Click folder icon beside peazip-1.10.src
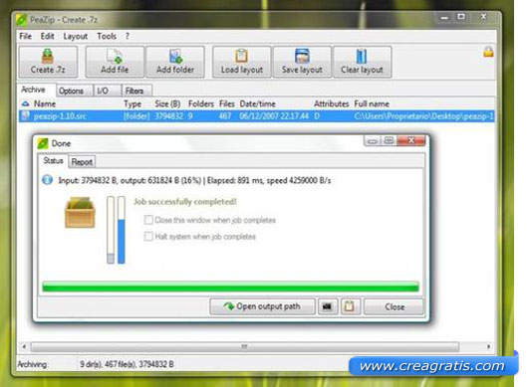This screenshot has height=387, width=528. pos(25,116)
